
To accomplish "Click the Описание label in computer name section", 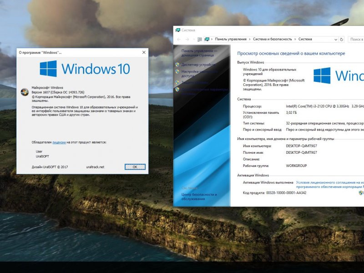I will [252, 159].
